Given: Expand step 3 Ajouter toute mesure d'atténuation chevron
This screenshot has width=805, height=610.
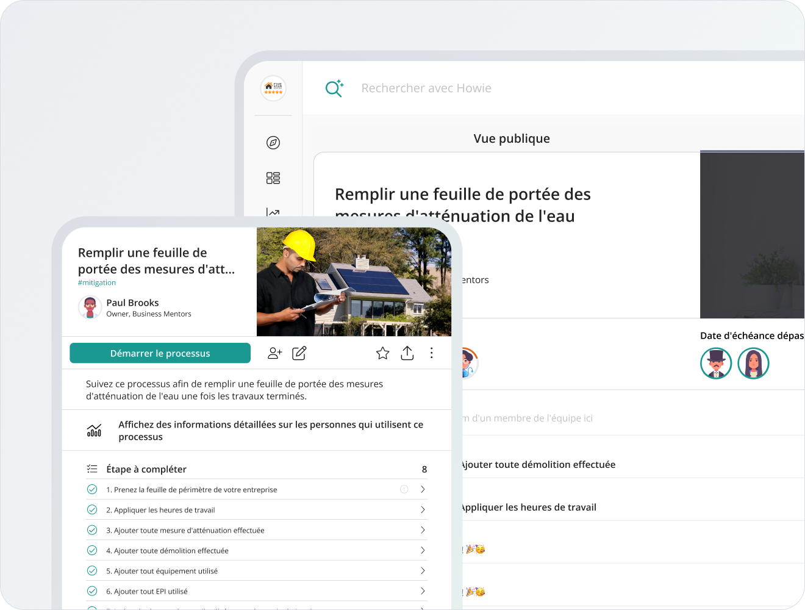Looking at the screenshot, I should [423, 530].
